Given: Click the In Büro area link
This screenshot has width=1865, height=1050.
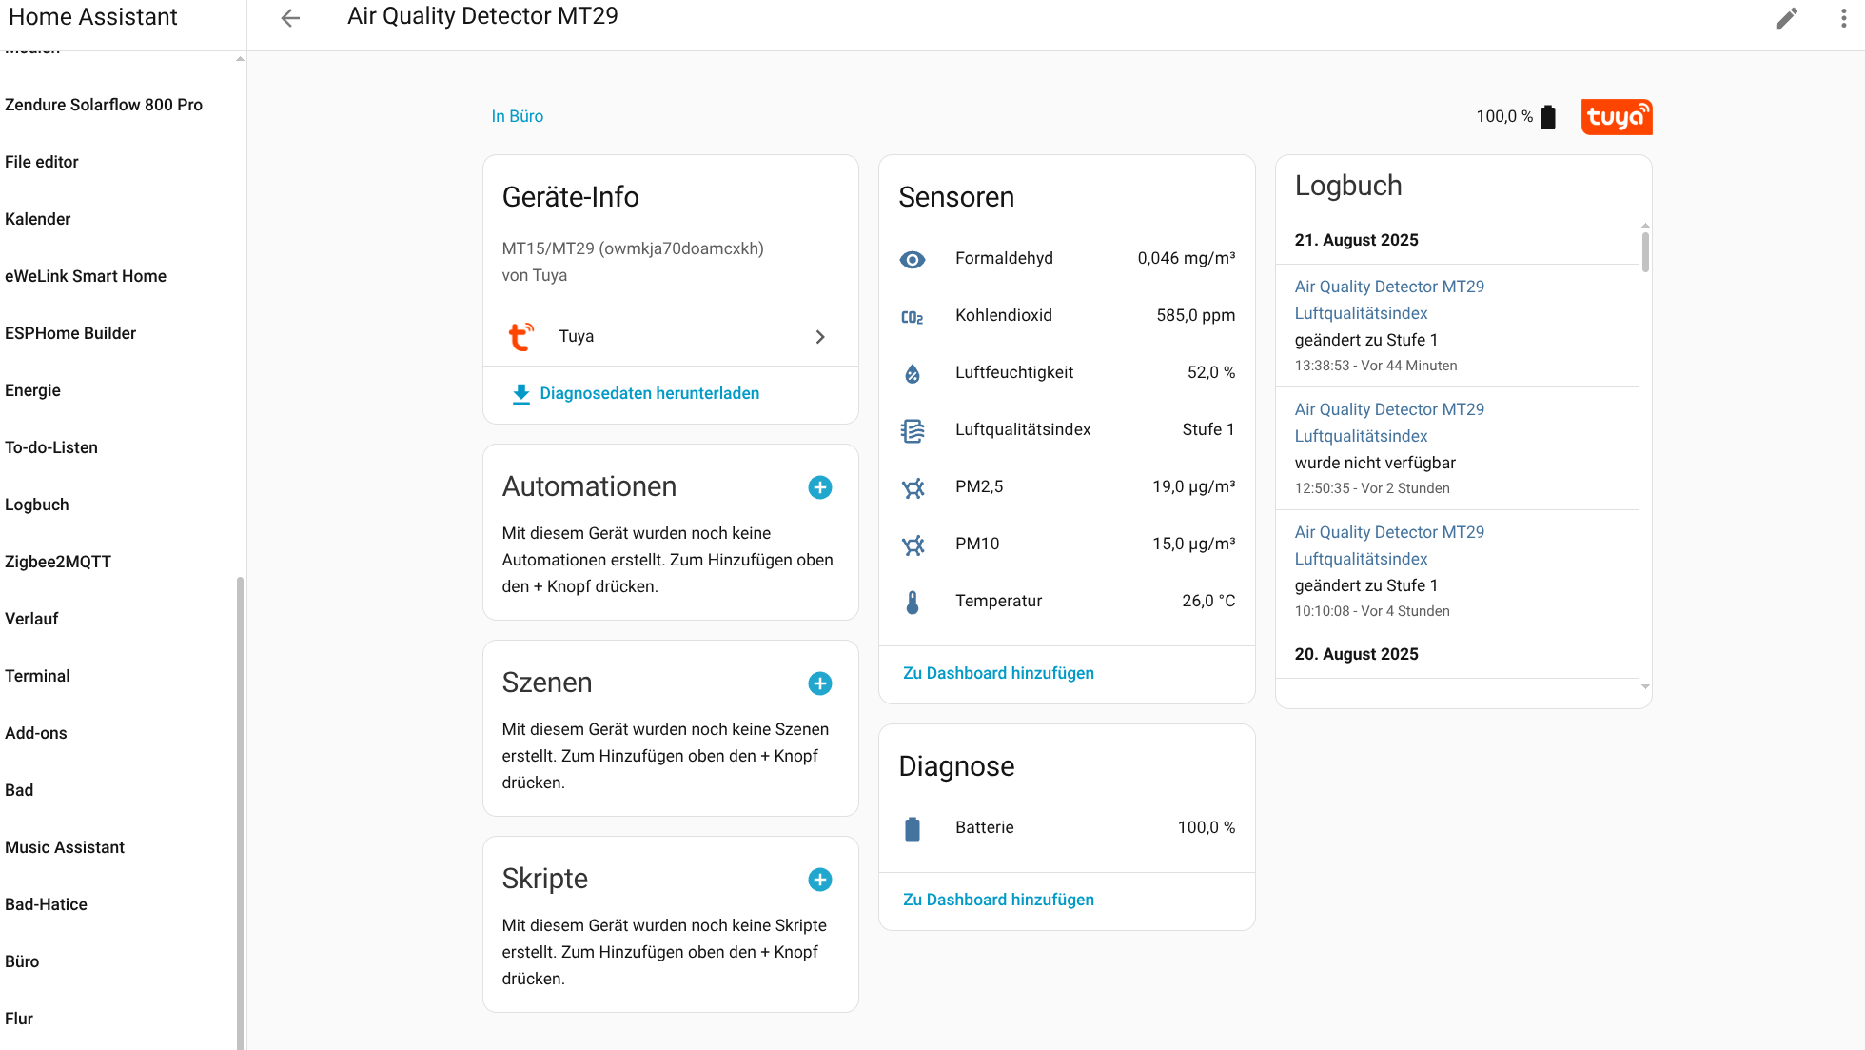Looking at the screenshot, I should point(517,116).
